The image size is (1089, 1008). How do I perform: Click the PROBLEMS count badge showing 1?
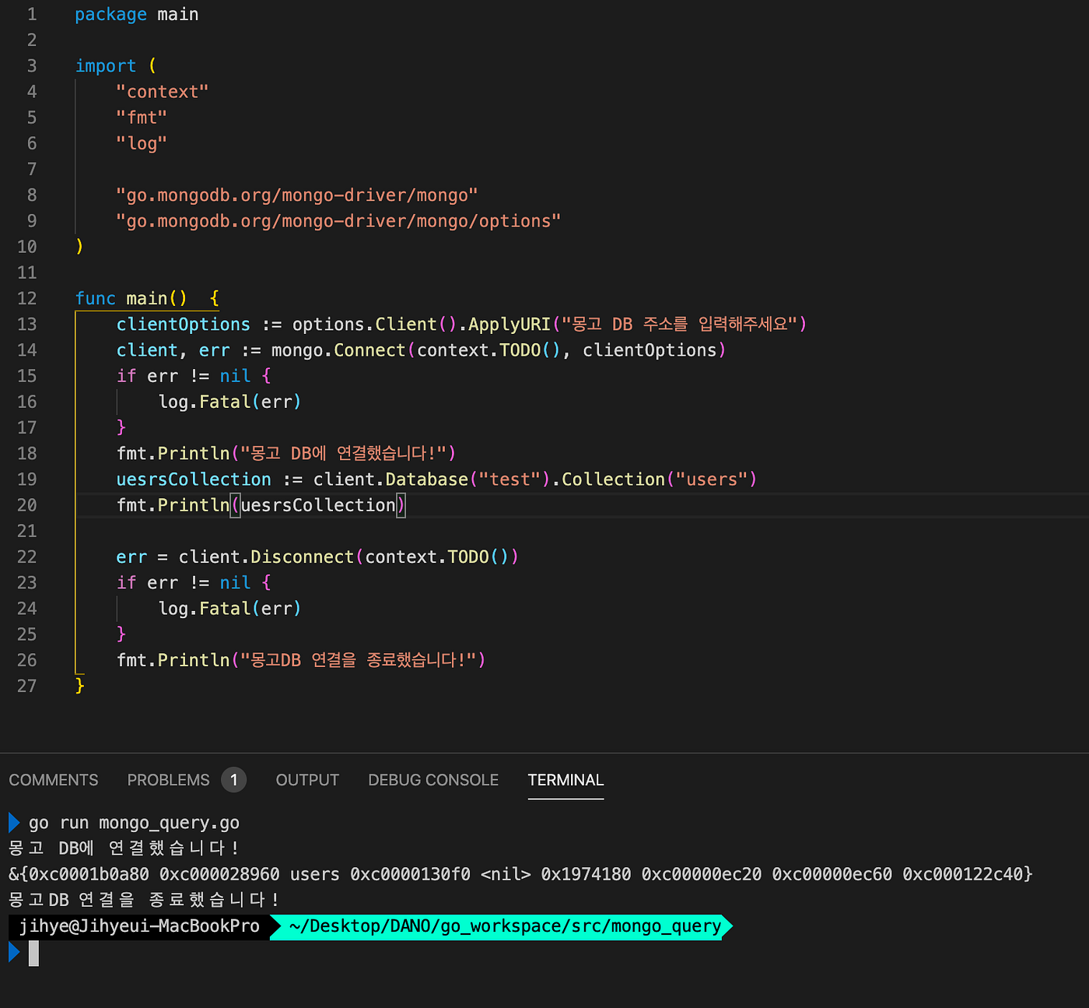point(234,780)
